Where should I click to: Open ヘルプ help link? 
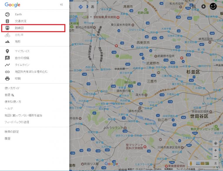pyautogui.click(x=9, y=108)
